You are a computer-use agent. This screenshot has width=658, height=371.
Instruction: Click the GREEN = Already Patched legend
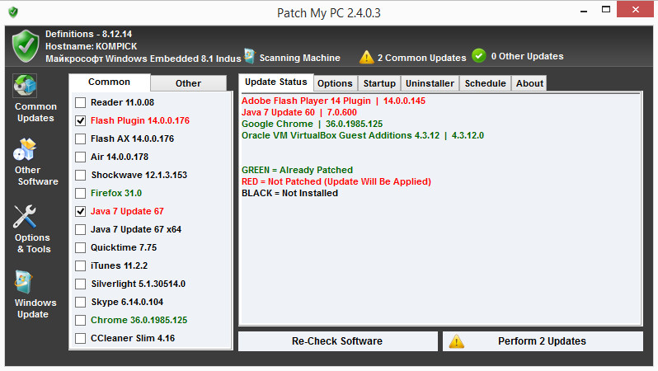coord(297,170)
